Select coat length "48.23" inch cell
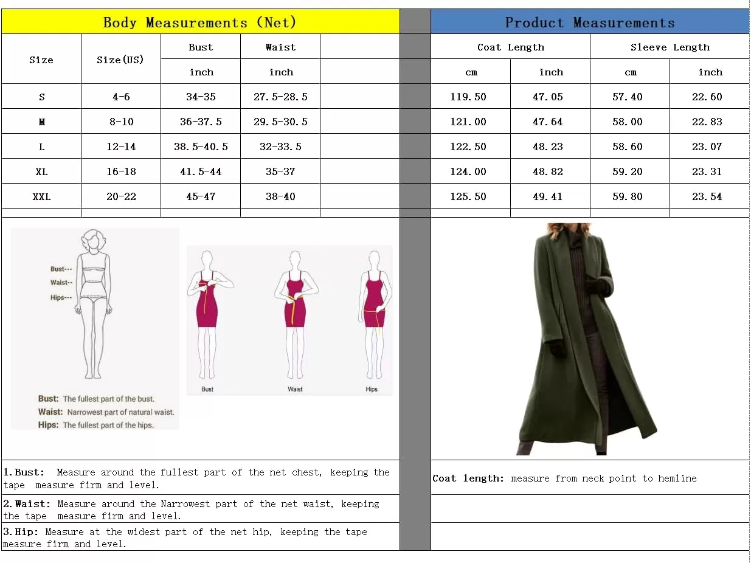751x563 pixels. (x=550, y=147)
